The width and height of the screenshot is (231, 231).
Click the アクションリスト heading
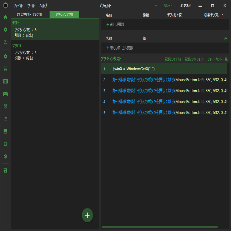tap(111, 59)
